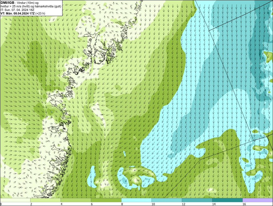Click the 12–14 m/s teal legend swatch
Screen dimensions: 273x206
[x=197, y=200]
